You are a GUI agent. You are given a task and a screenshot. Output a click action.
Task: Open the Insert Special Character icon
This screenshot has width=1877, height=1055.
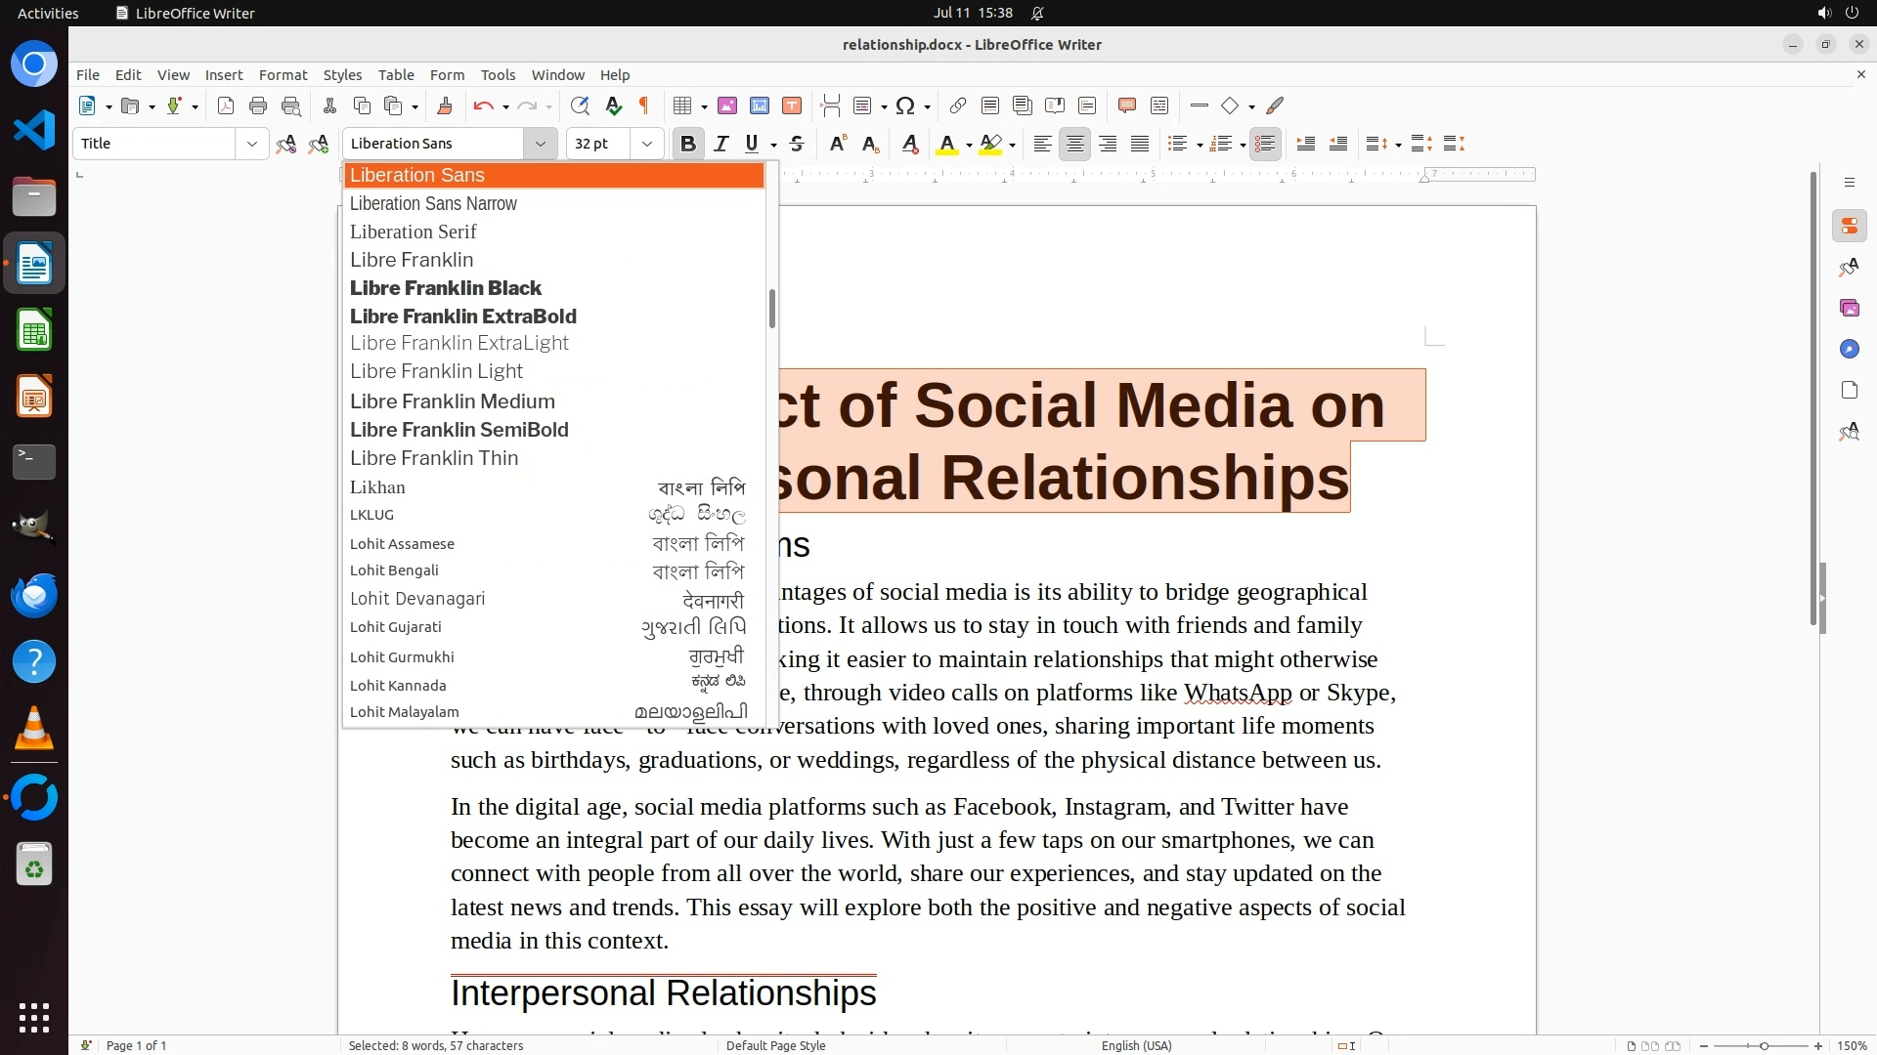pos(905,105)
